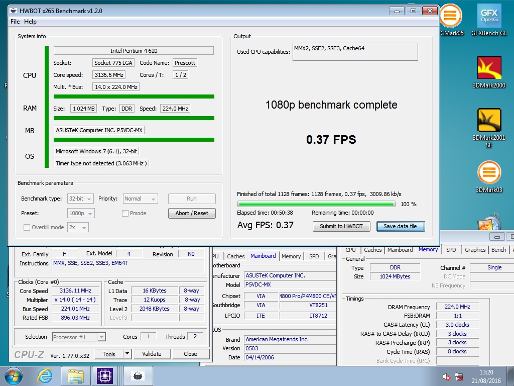Click the 0.37 FPS result text
The height and width of the screenshot is (386, 514).
coord(331,140)
